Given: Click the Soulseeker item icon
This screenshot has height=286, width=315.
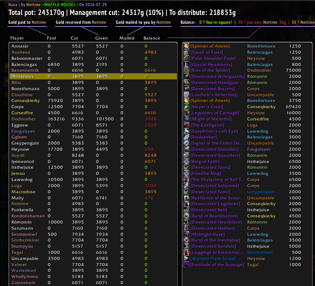Looking at the screenshot, I should 186,137.
